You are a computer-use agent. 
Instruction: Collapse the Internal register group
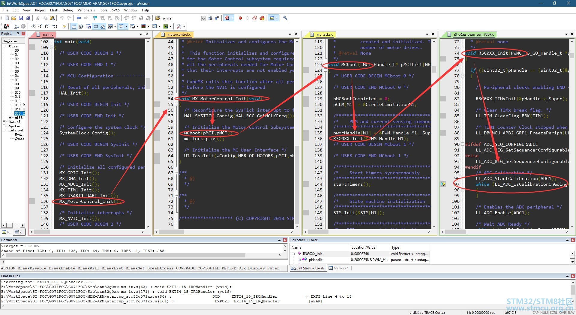[4, 130]
